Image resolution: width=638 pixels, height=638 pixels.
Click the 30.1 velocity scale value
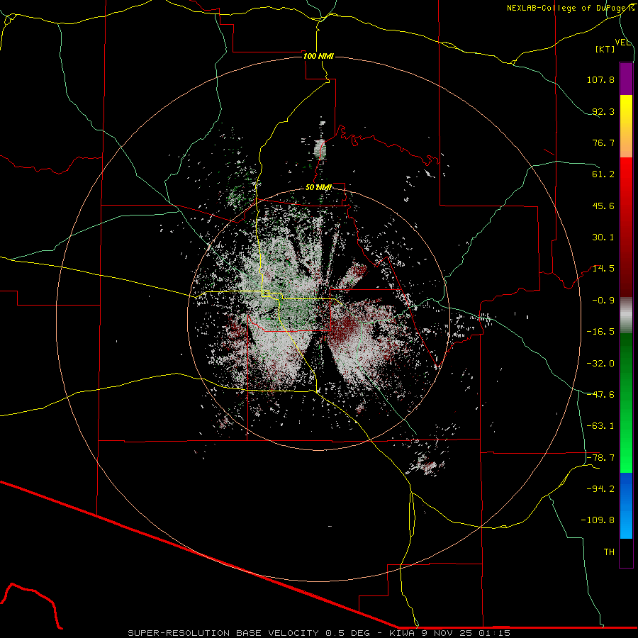(x=603, y=237)
